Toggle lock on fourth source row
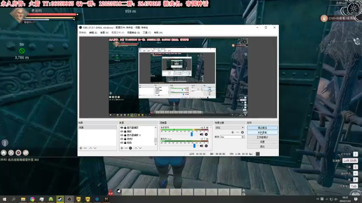The height and width of the screenshot is (203, 362). [x=125, y=139]
